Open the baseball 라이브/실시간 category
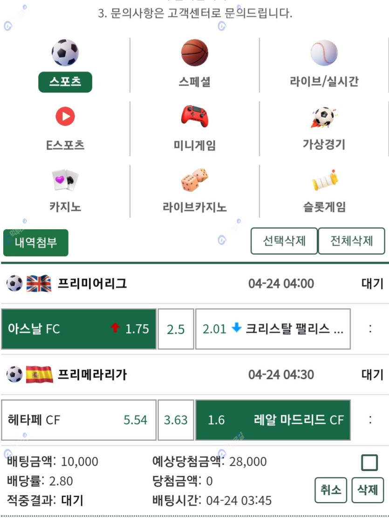 pyautogui.click(x=324, y=53)
